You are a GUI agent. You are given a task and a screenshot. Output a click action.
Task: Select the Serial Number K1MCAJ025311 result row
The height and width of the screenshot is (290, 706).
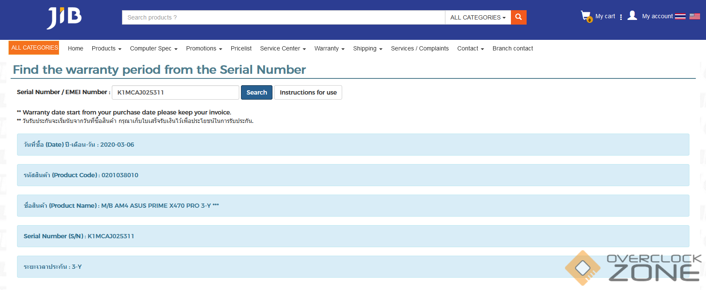[x=353, y=236]
